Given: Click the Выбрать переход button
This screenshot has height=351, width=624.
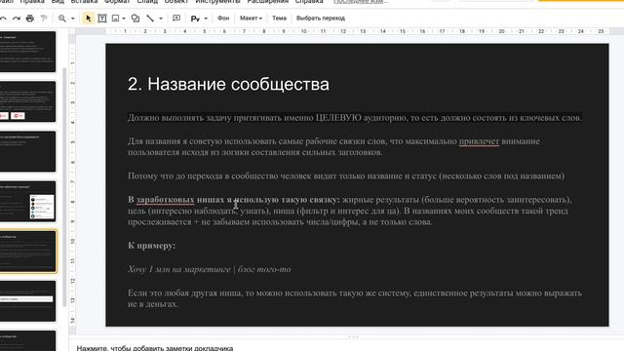Looking at the screenshot, I should (321, 19).
